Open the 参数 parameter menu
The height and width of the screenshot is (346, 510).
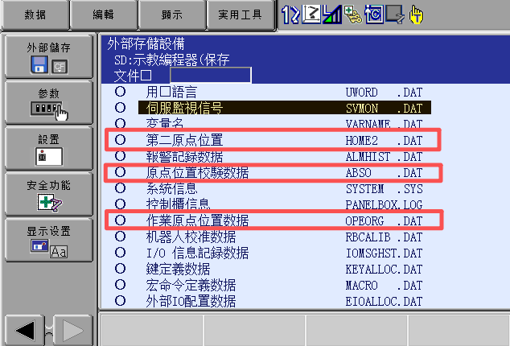pyautogui.click(x=49, y=102)
